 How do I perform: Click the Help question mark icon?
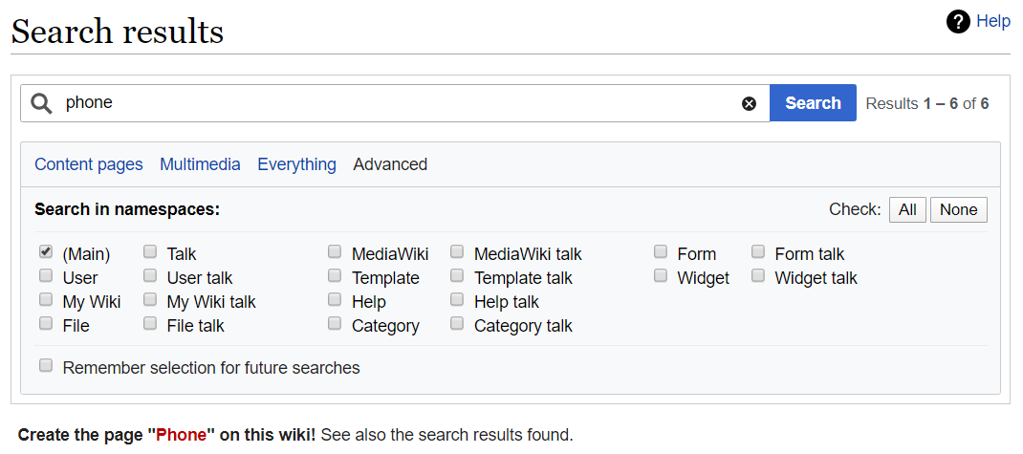958,21
